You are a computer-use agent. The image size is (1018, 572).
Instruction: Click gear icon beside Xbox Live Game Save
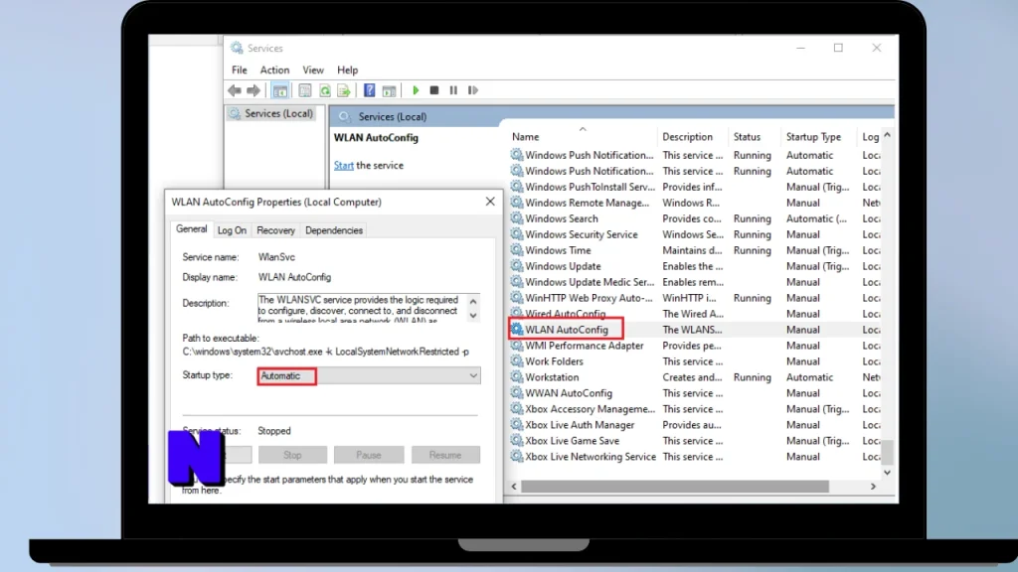click(517, 440)
